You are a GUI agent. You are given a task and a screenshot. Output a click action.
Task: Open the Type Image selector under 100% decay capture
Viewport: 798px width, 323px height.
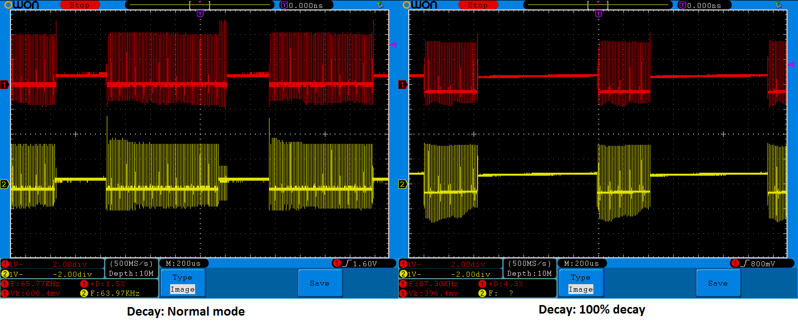tap(580, 283)
